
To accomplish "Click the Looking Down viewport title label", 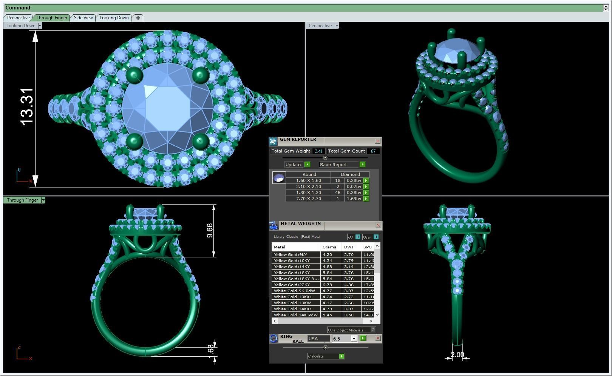I will (21, 26).
